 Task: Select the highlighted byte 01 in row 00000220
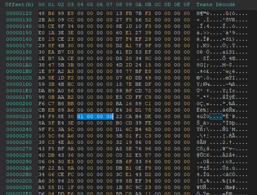click(80, 116)
